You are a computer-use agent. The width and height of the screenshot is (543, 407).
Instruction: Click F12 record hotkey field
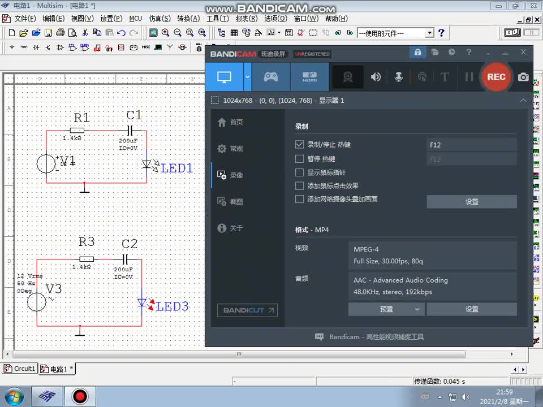click(472, 145)
